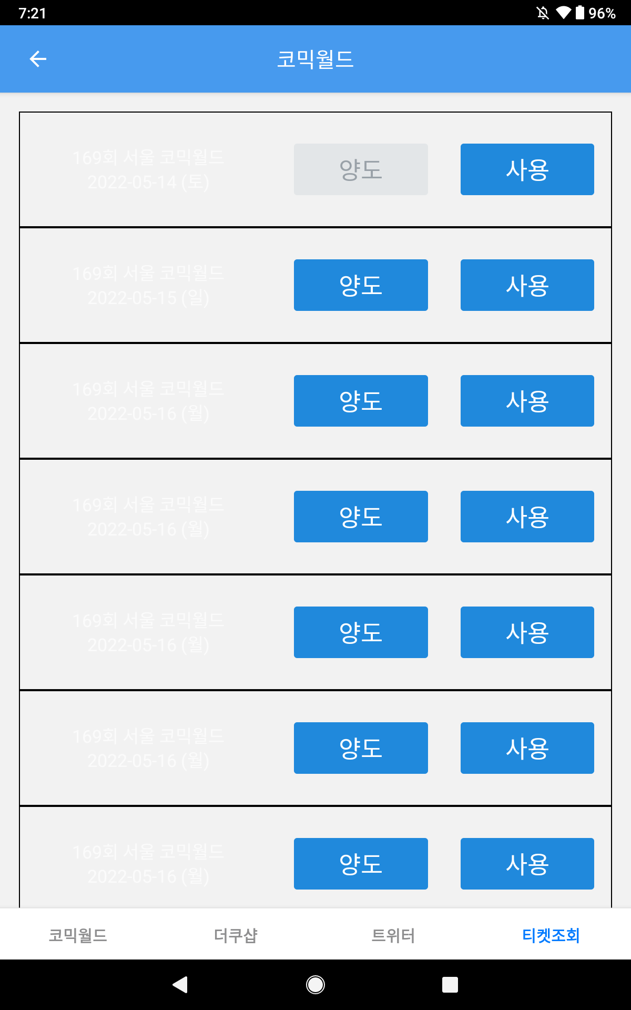Tap the 코믹월드 header title
Image resolution: width=631 pixels, height=1010 pixels.
pos(315,59)
